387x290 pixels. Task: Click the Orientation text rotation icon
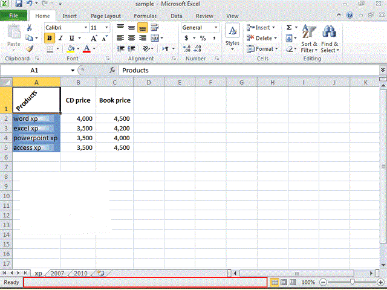coord(146,48)
